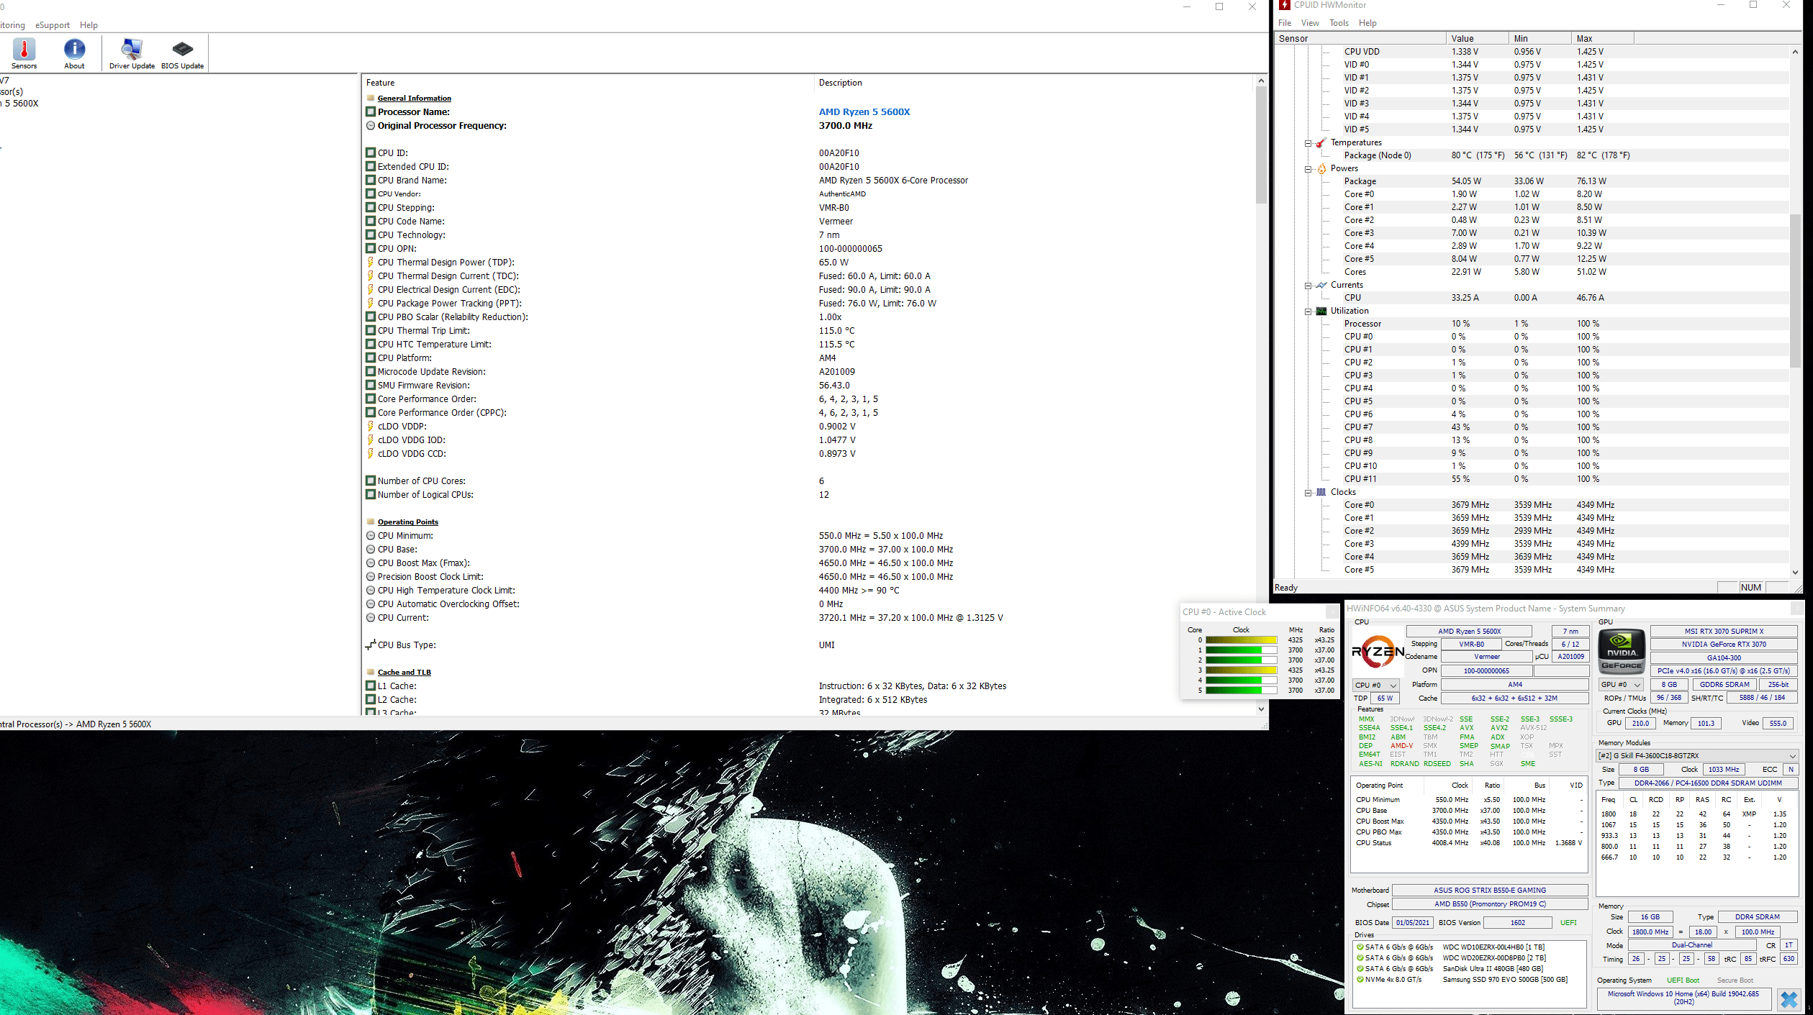Viewport: 1813px width, 1015px height.
Task: Click the feature list scrollbar up arrow
Action: 1261,81
